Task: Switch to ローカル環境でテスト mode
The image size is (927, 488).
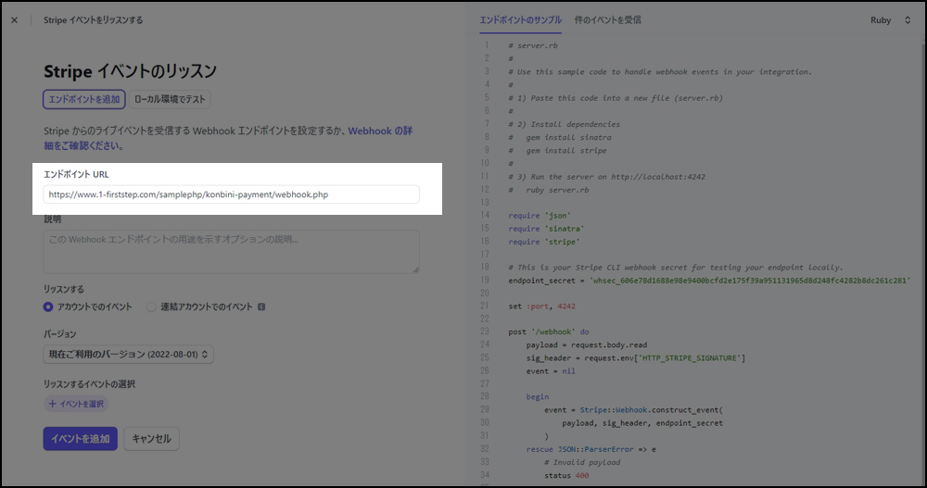Action: (x=170, y=99)
